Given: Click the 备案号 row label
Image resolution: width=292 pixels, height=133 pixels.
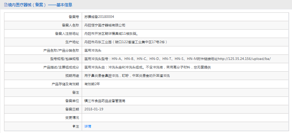Looking at the screenshot, I should pyautogui.click(x=74, y=17).
